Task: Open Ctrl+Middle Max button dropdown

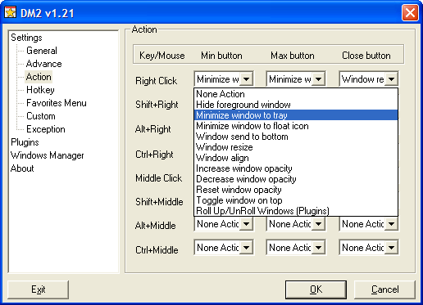Action: tap(318, 248)
